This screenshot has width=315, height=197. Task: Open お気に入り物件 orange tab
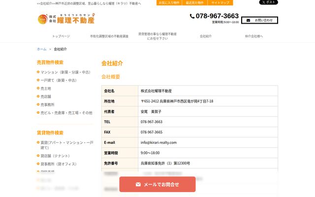169,2
